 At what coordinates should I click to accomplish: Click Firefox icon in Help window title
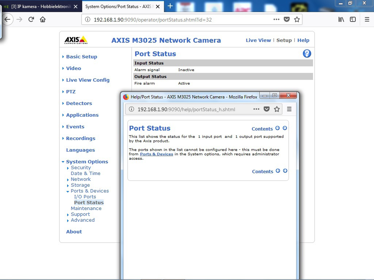click(126, 97)
